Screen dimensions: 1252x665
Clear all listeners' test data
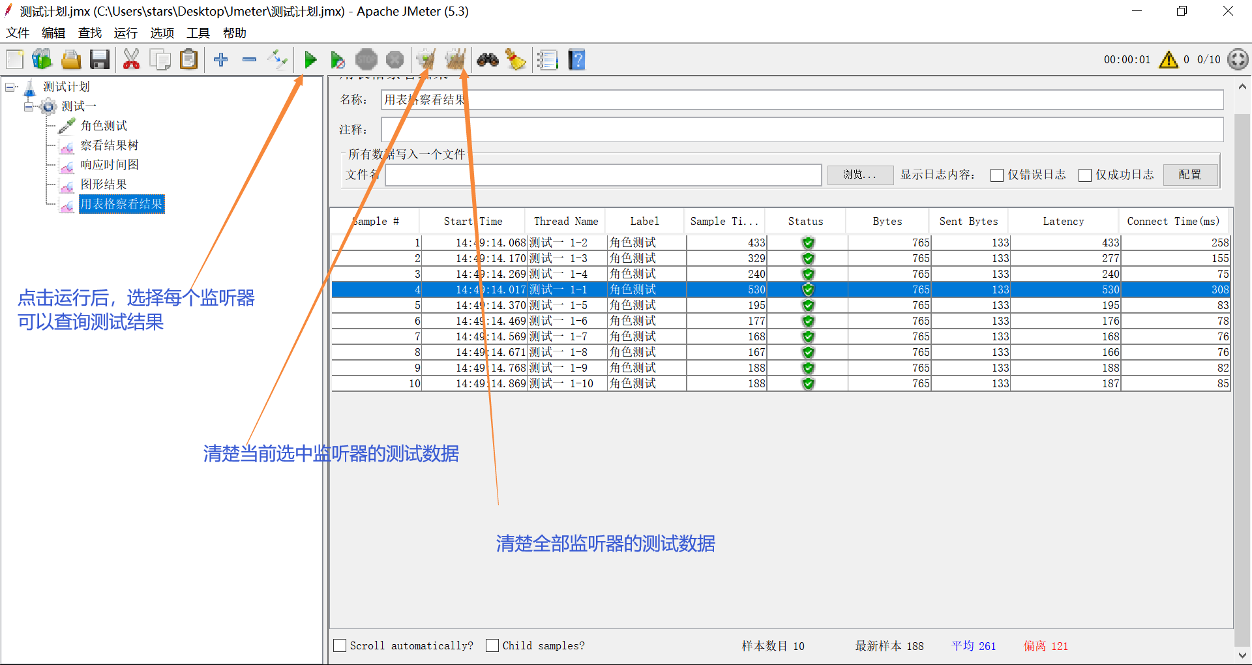tap(456, 59)
